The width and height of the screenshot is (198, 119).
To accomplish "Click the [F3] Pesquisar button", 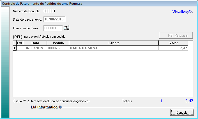I will click(x=176, y=35).
